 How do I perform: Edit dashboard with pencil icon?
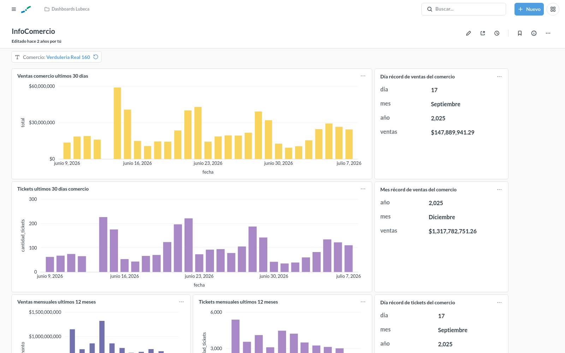(x=469, y=33)
